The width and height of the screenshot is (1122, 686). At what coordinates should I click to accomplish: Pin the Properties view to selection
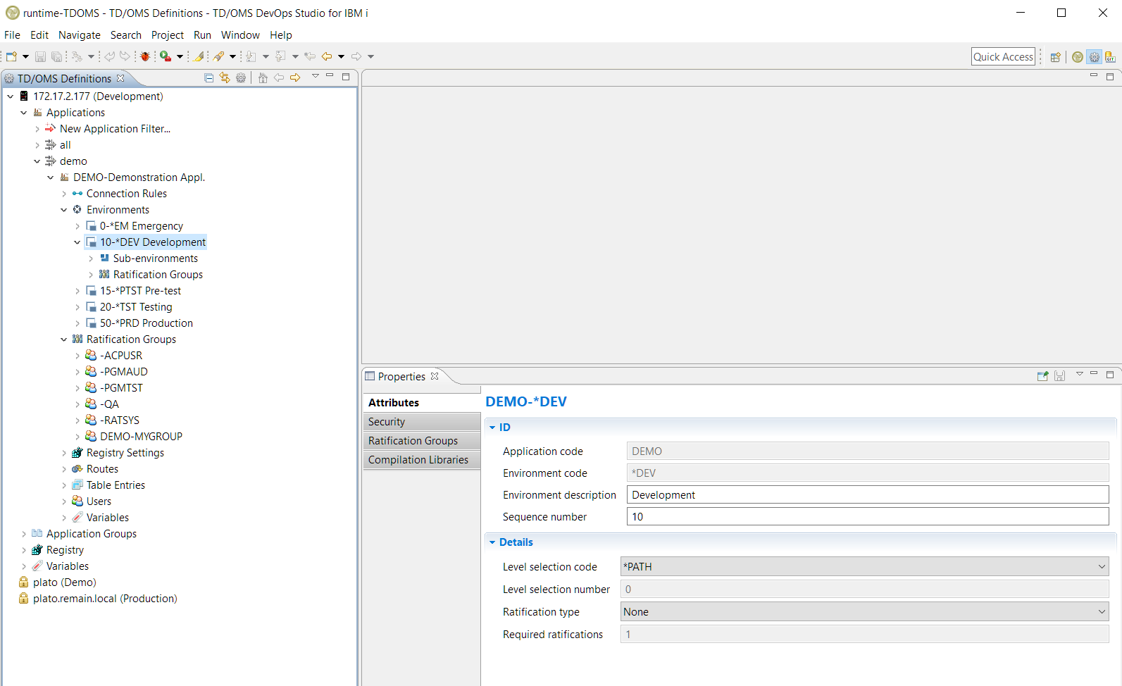[1042, 376]
